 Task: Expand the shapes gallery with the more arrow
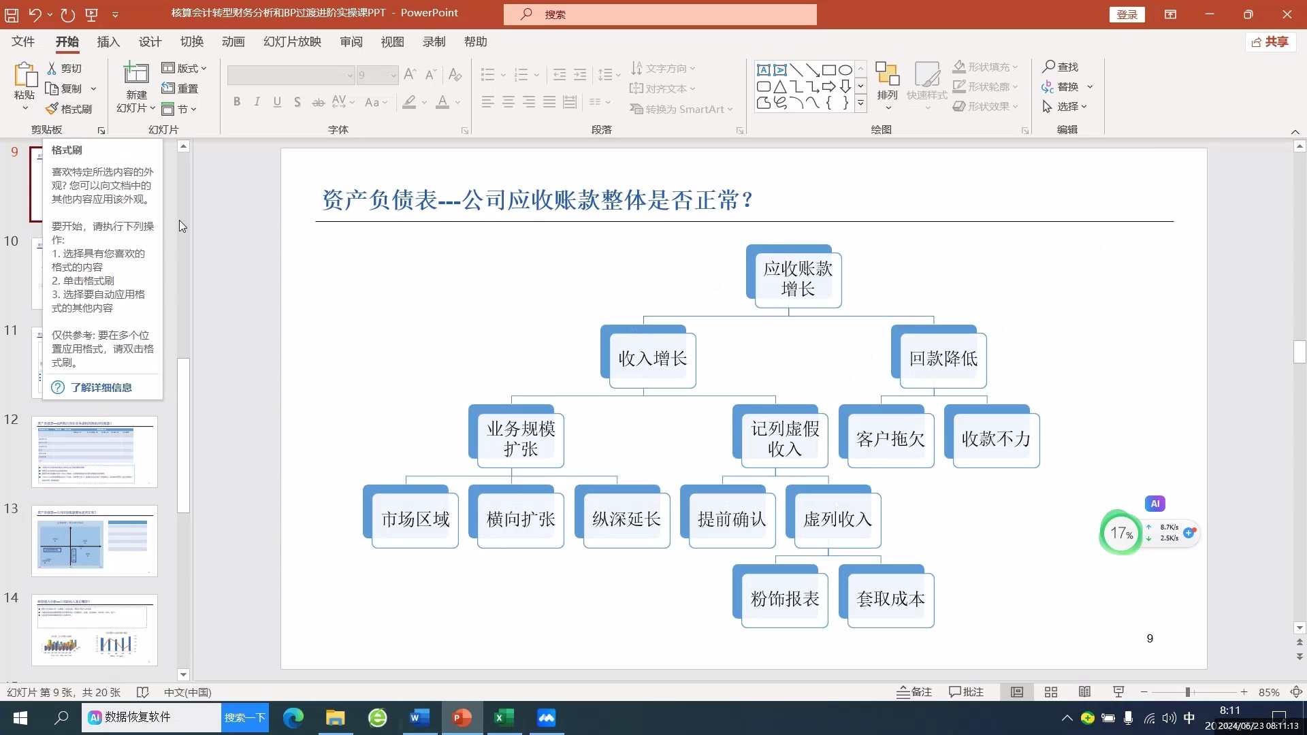(x=860, y=103)
